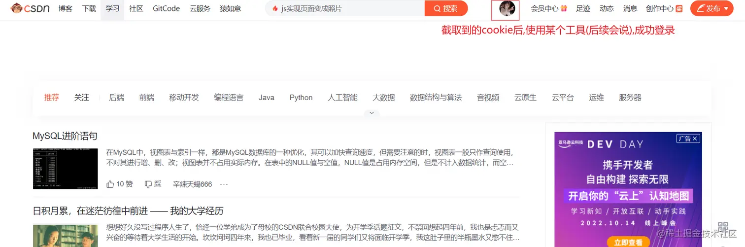Select the 后端 category tab
This screenshot has width=745, height=247.
116,98
